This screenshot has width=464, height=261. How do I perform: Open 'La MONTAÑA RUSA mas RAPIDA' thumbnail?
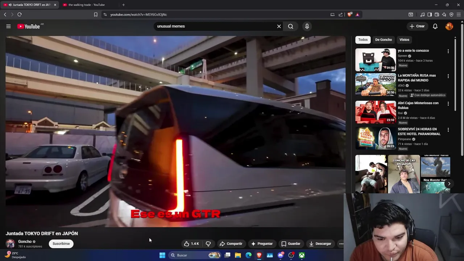pyautogui.click(x=376, y=85)
